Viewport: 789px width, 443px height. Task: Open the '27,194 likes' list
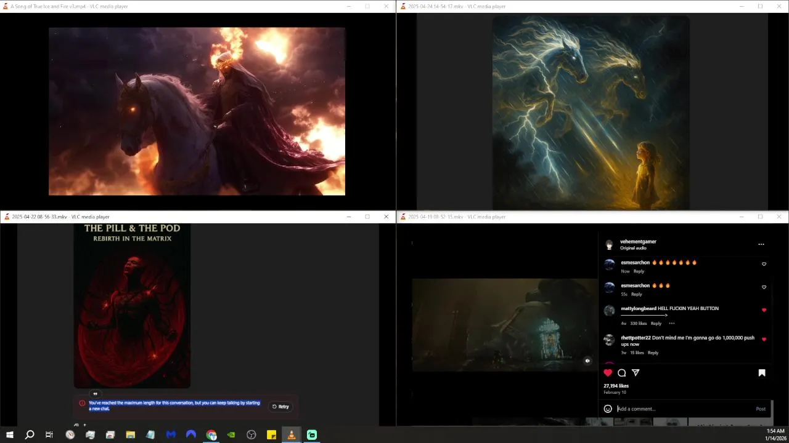click(616, 386)
